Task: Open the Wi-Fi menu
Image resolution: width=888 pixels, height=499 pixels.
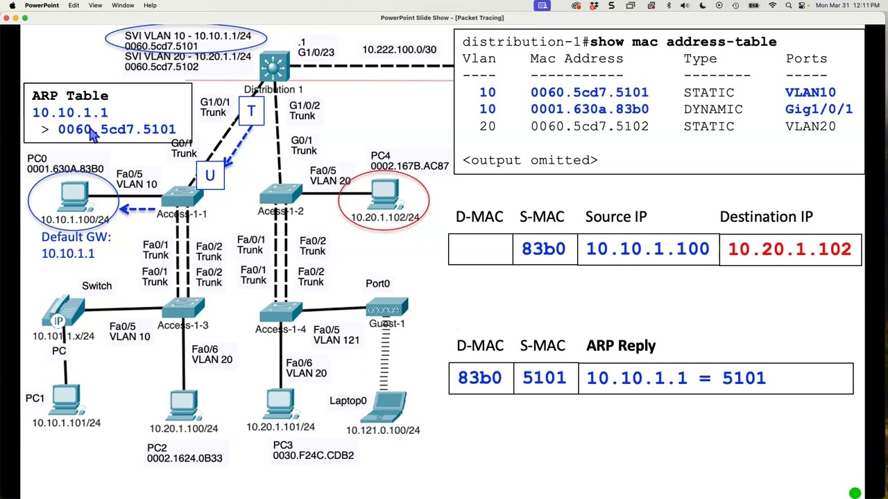Action: [x=773, y=6]
